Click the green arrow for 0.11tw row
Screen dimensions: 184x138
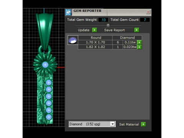click(x=140, y=42)
